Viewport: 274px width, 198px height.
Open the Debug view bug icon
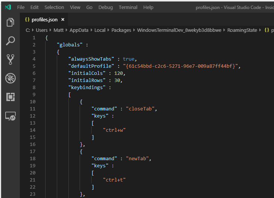coord(10,78)
